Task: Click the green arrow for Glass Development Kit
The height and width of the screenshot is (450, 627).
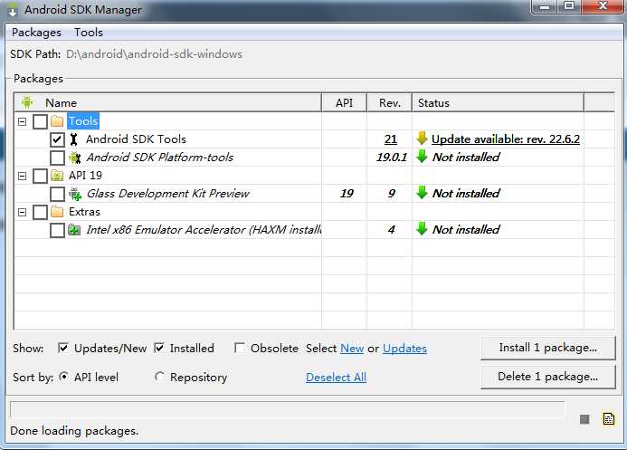Action: (x=422, y=193)
